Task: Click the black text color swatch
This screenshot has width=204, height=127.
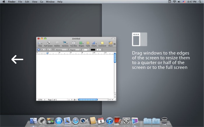Action: [93, 50]
